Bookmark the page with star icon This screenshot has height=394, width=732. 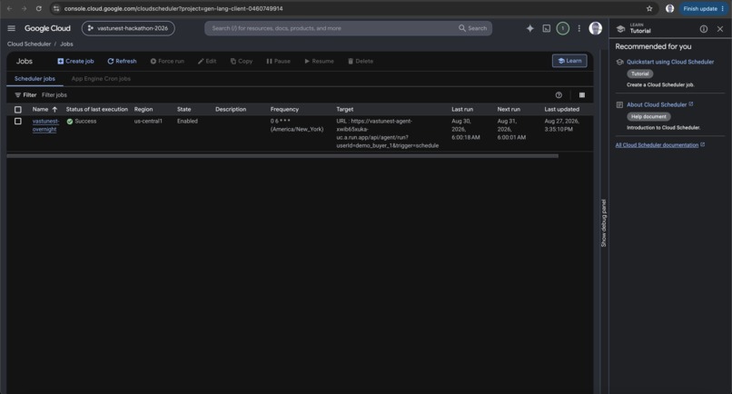[649, 8]
